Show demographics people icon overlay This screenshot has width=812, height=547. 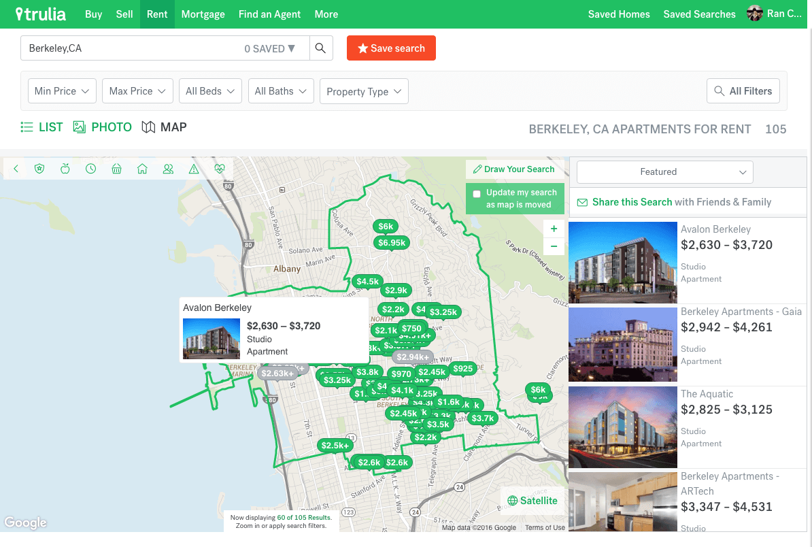click(x=168, y=169)
